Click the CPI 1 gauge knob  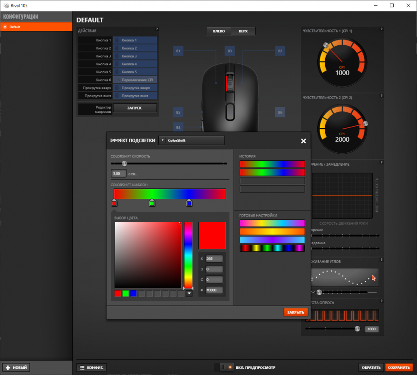(x=326, y=45)
